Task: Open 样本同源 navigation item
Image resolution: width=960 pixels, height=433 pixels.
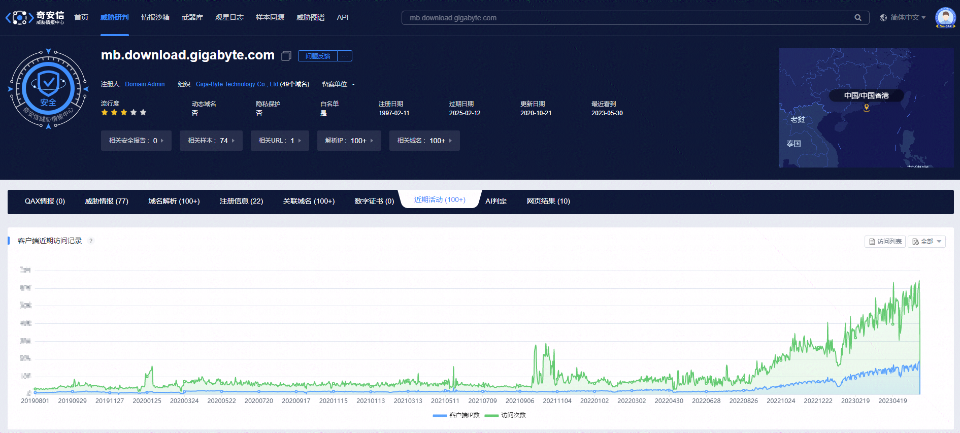Action: point(270,18)
